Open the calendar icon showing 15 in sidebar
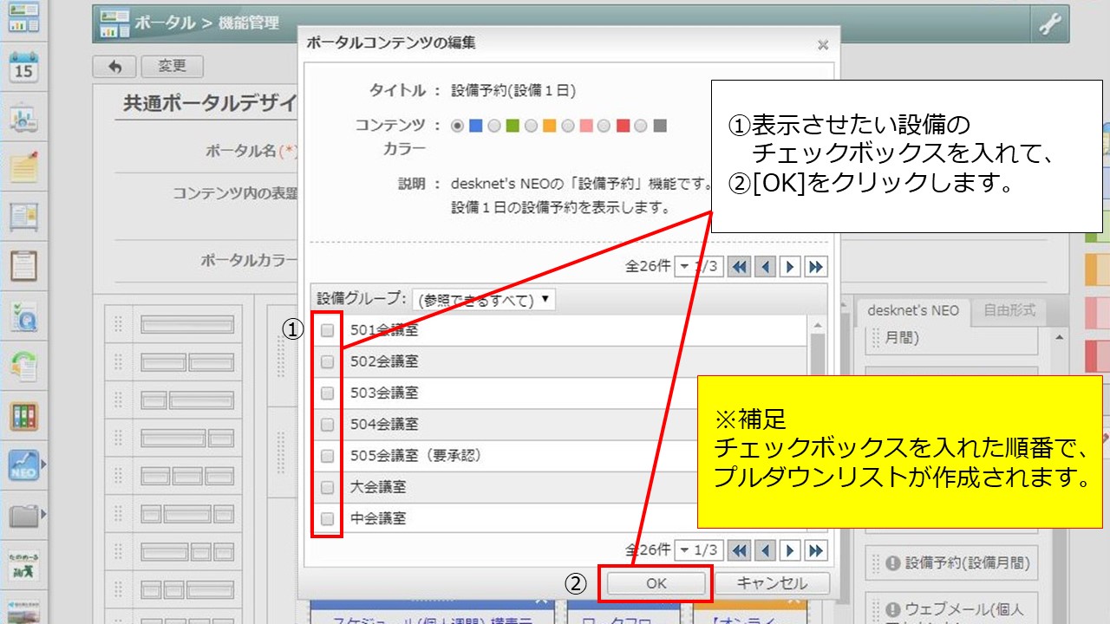 pos(23,67)
